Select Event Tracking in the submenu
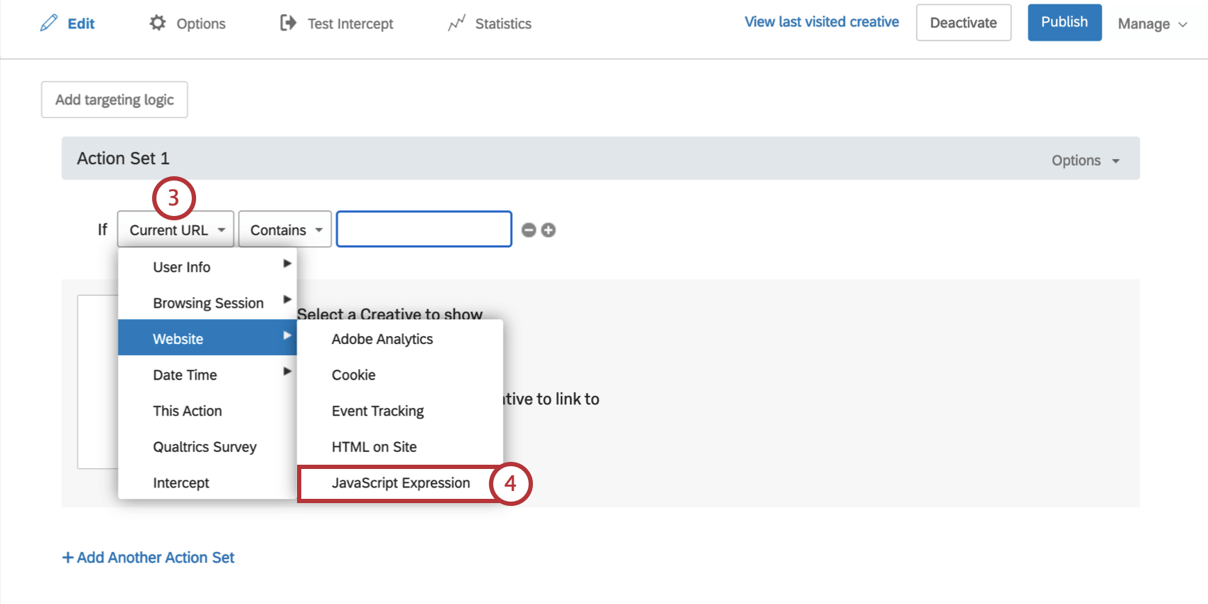This screenshot has height=604, width=1208. coord(377,411)
